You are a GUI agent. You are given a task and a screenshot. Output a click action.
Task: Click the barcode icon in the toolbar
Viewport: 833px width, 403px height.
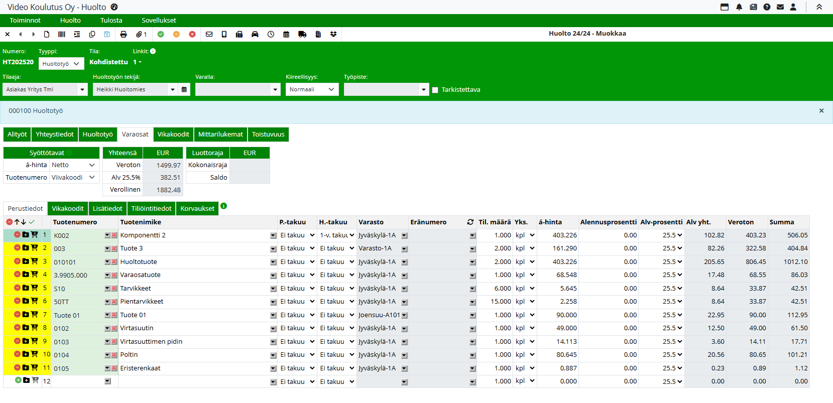point(62,34)
